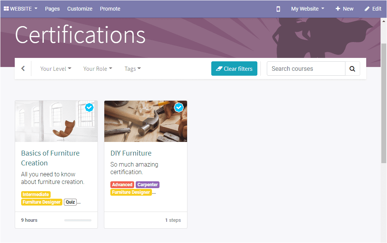Click certification badge on DIY Furniture card

coord(179,107)
